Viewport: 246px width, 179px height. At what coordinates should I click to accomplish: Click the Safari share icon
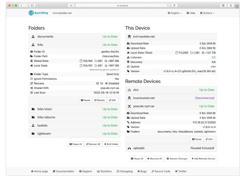(x=231, y=5)
